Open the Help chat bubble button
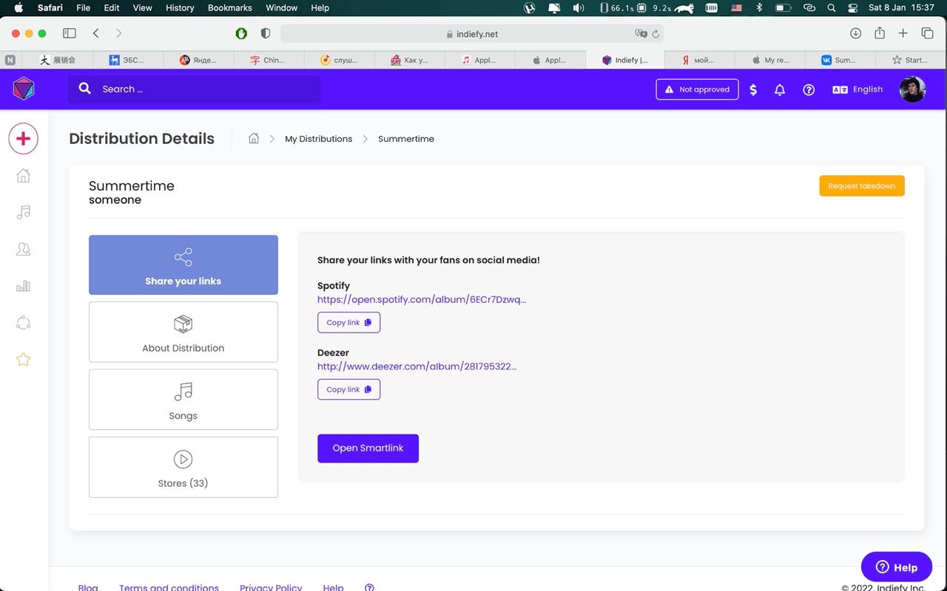Viewport: 947px width, 591px height. pyautogui.click(x=897, y=567)
